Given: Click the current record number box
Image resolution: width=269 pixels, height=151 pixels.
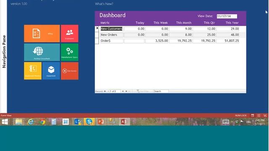Looking at the screenshot, I should pyautogui.click(x=115, y=91).
